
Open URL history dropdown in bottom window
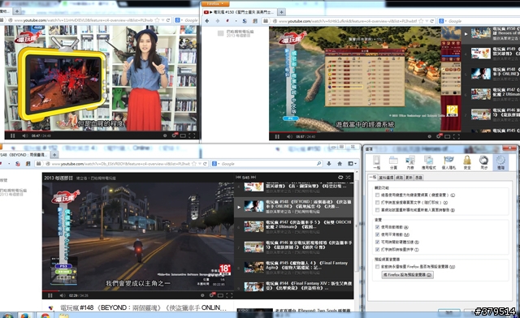[200, 164]
